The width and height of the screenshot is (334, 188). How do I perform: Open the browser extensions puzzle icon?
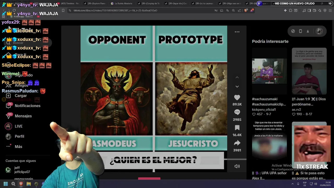tap(290, 10)
